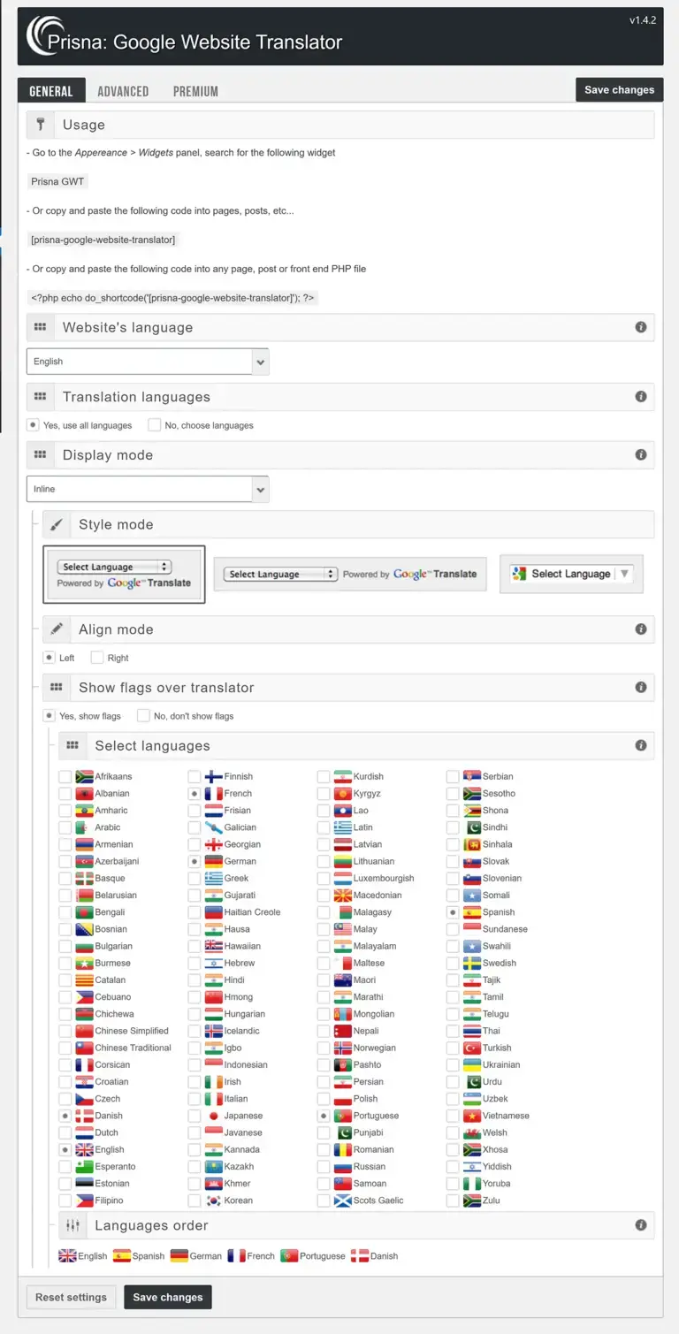This screenshot has height=1334, width=679.
Task: Click Danish flag in Languages order
Action: (360, 1255)
